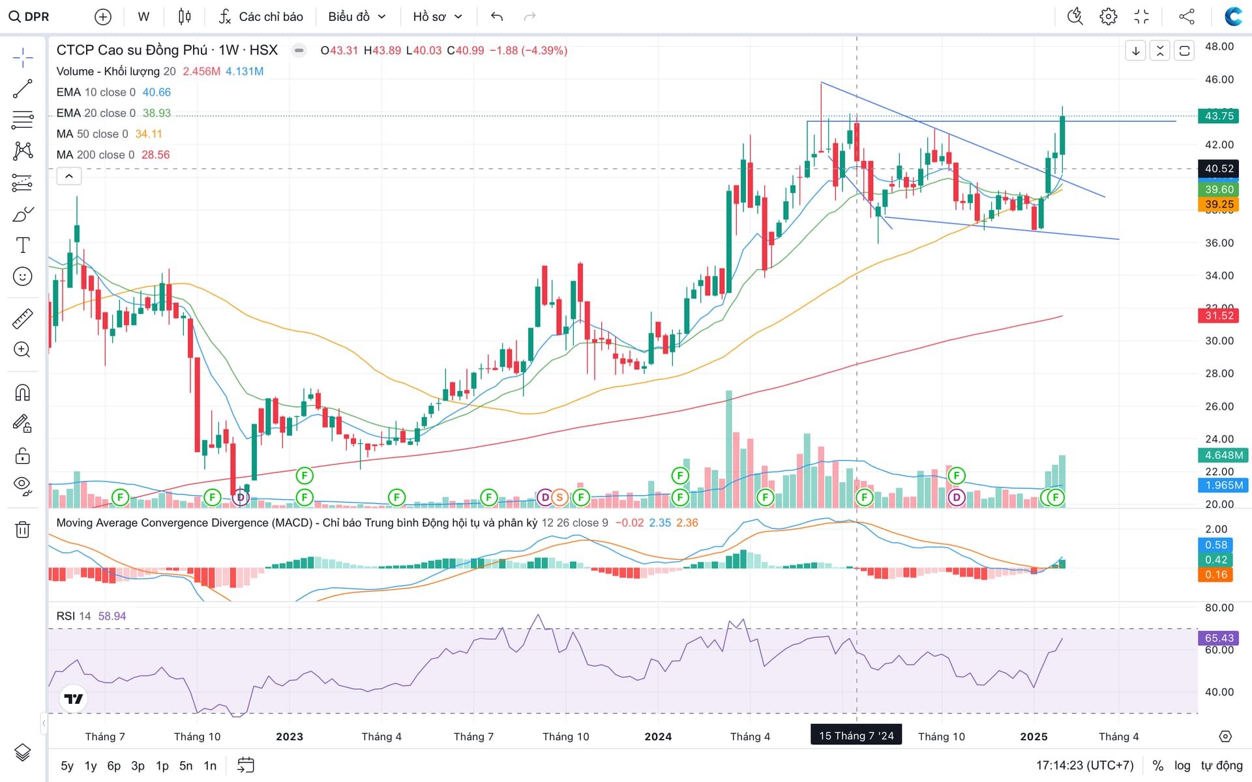Viewport: 1252px width, 782px height.
Task: Toggle percent scale mode
Action: click(x=1157, y=765)
